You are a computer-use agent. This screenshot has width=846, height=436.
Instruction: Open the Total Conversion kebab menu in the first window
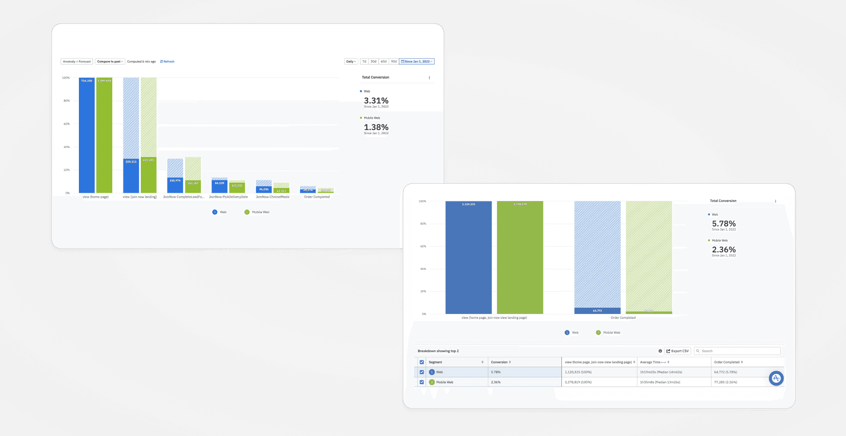pyautogui.click(x=429, y=78)
